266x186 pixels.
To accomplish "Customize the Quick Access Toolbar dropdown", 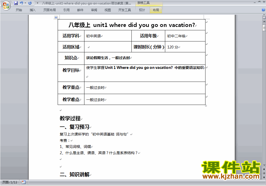I will [x=37, y=3].
